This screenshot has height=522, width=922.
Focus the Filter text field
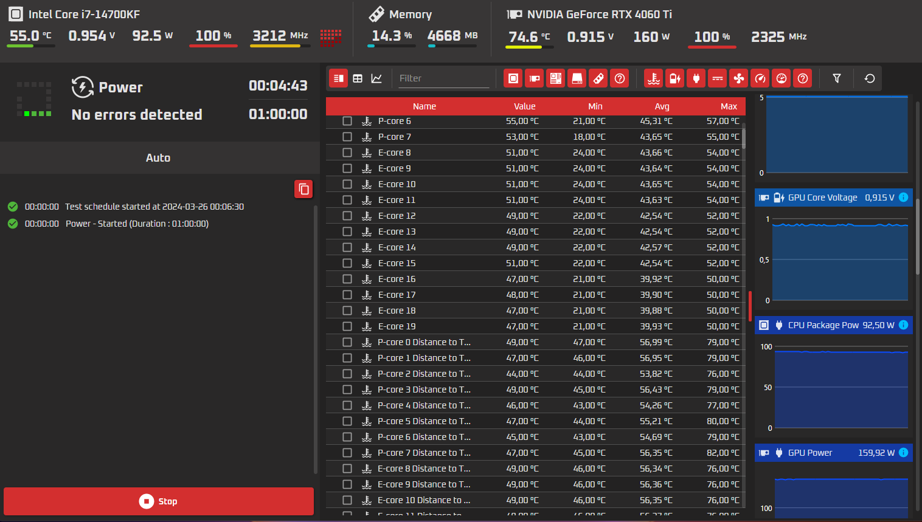pos(444,78)
